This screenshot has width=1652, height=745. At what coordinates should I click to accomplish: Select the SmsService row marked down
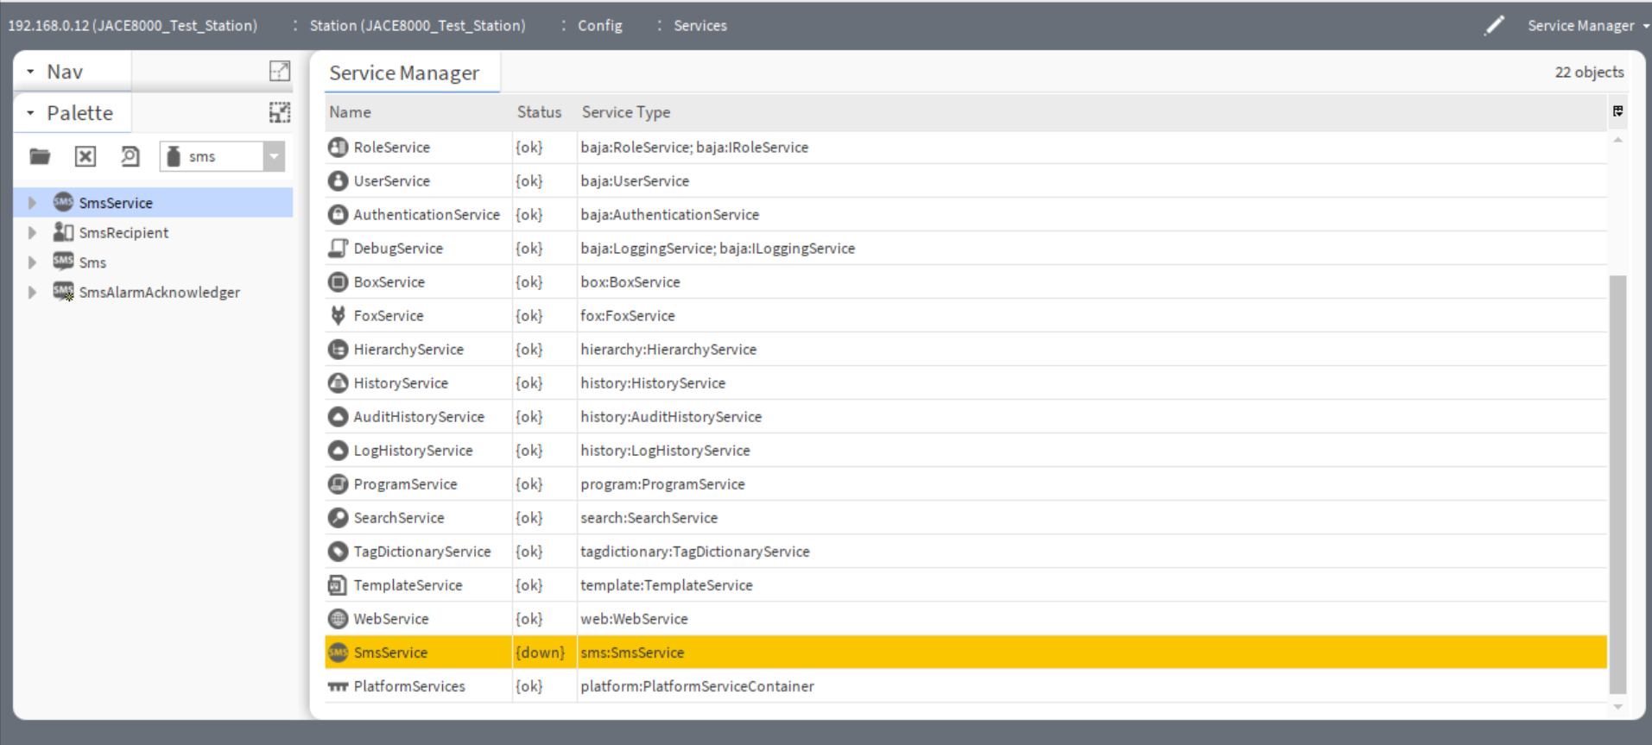(x=390, y=653)
